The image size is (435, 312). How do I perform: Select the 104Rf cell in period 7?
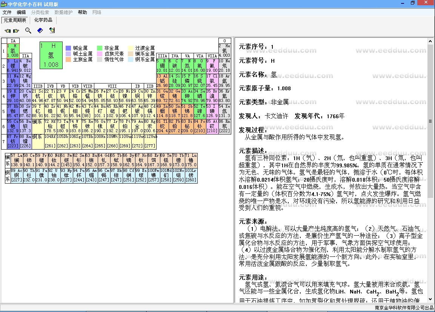pyautogui.click(x=51, y=141)
